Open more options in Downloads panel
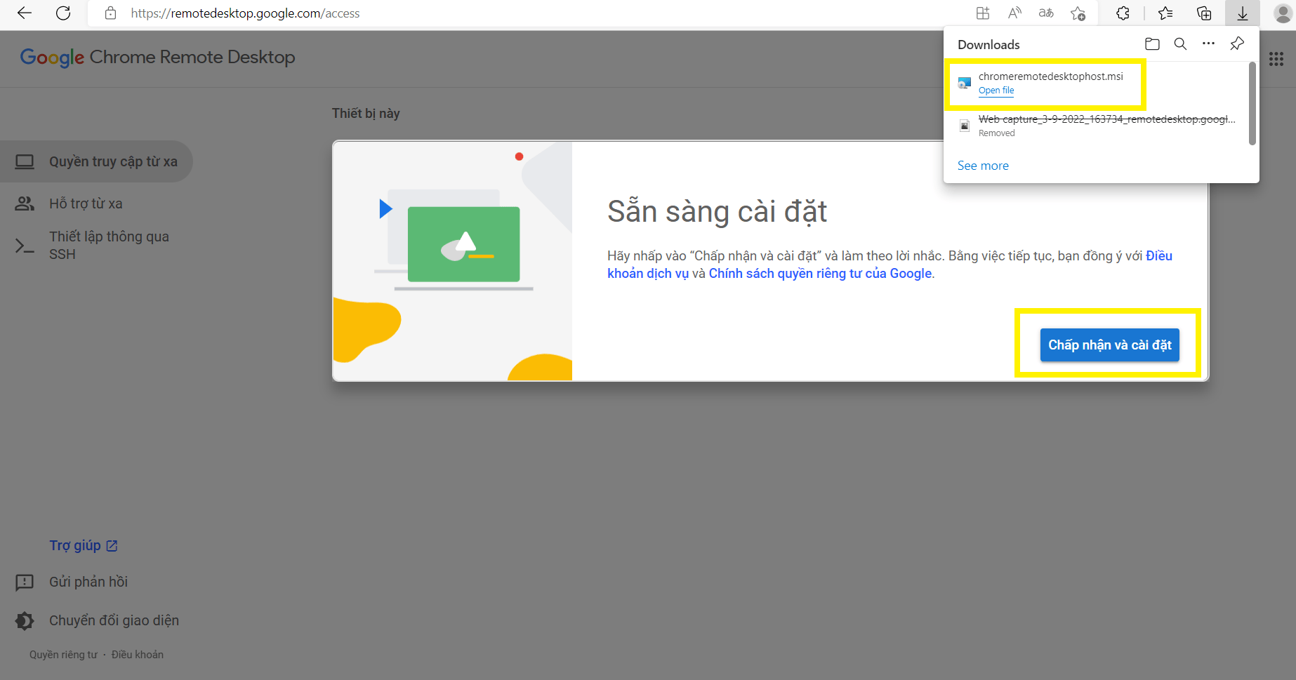The height and width of the screenshot is (680, 1296). (x=1208, y=44)
